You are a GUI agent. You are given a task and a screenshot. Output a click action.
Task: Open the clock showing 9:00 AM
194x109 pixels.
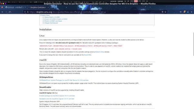120,1
